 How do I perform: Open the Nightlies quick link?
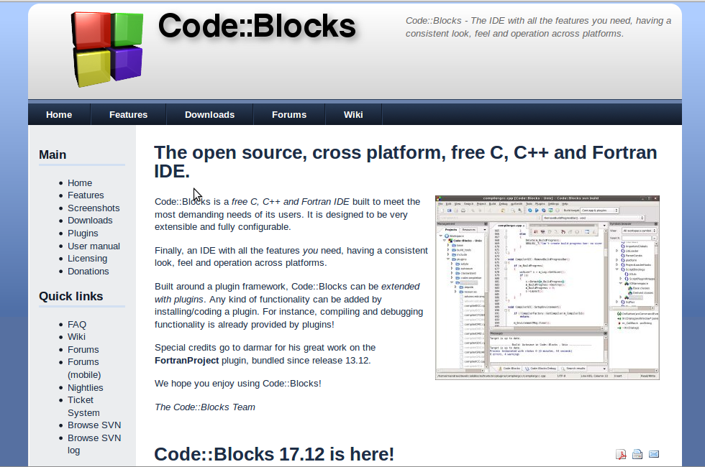(85, 387)
